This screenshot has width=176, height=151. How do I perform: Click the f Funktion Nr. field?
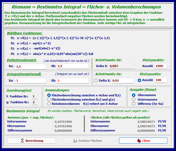[x=35, y=96]
